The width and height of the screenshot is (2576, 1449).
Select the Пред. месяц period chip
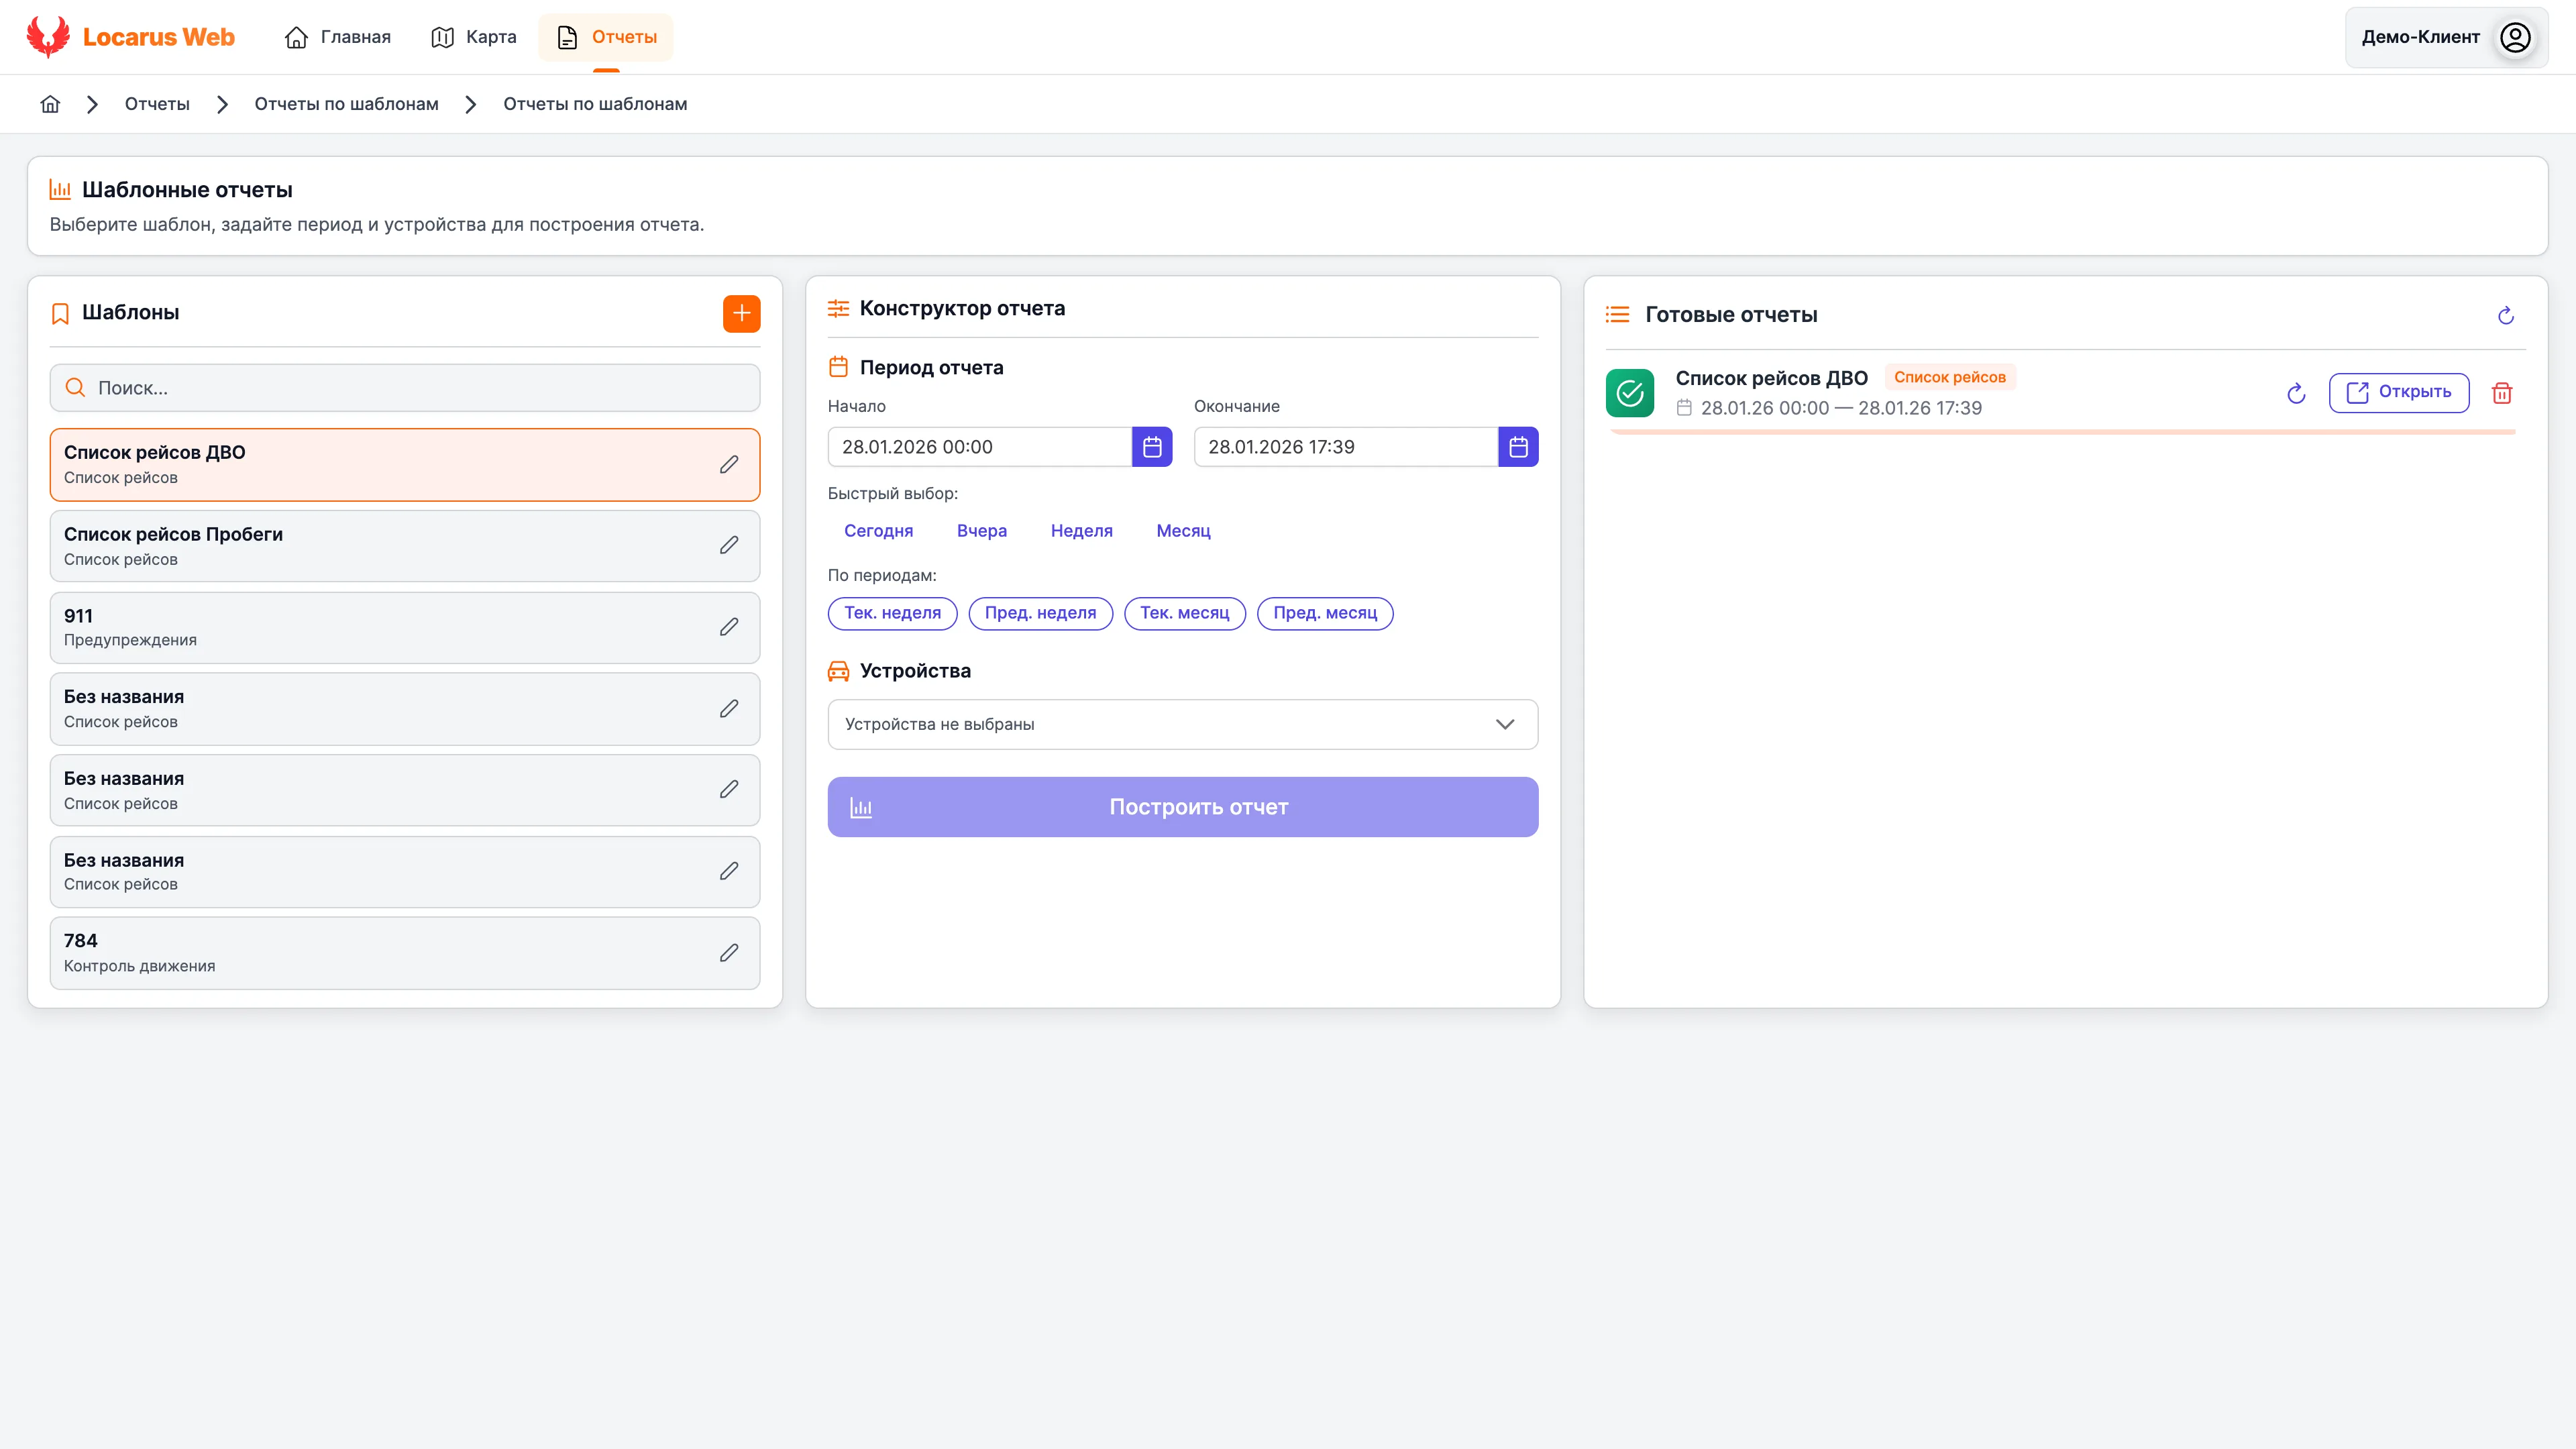(1324, 613)
